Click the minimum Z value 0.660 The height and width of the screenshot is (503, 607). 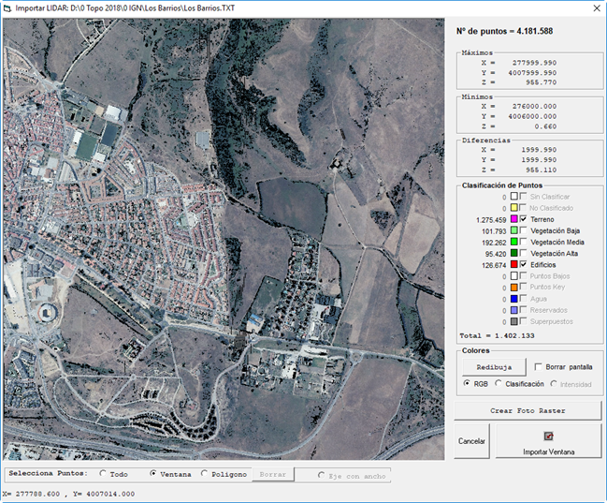[545, 126]
